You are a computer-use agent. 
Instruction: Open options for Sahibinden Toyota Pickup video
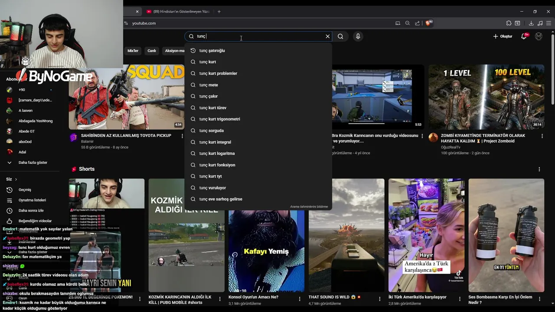(182, 136)
